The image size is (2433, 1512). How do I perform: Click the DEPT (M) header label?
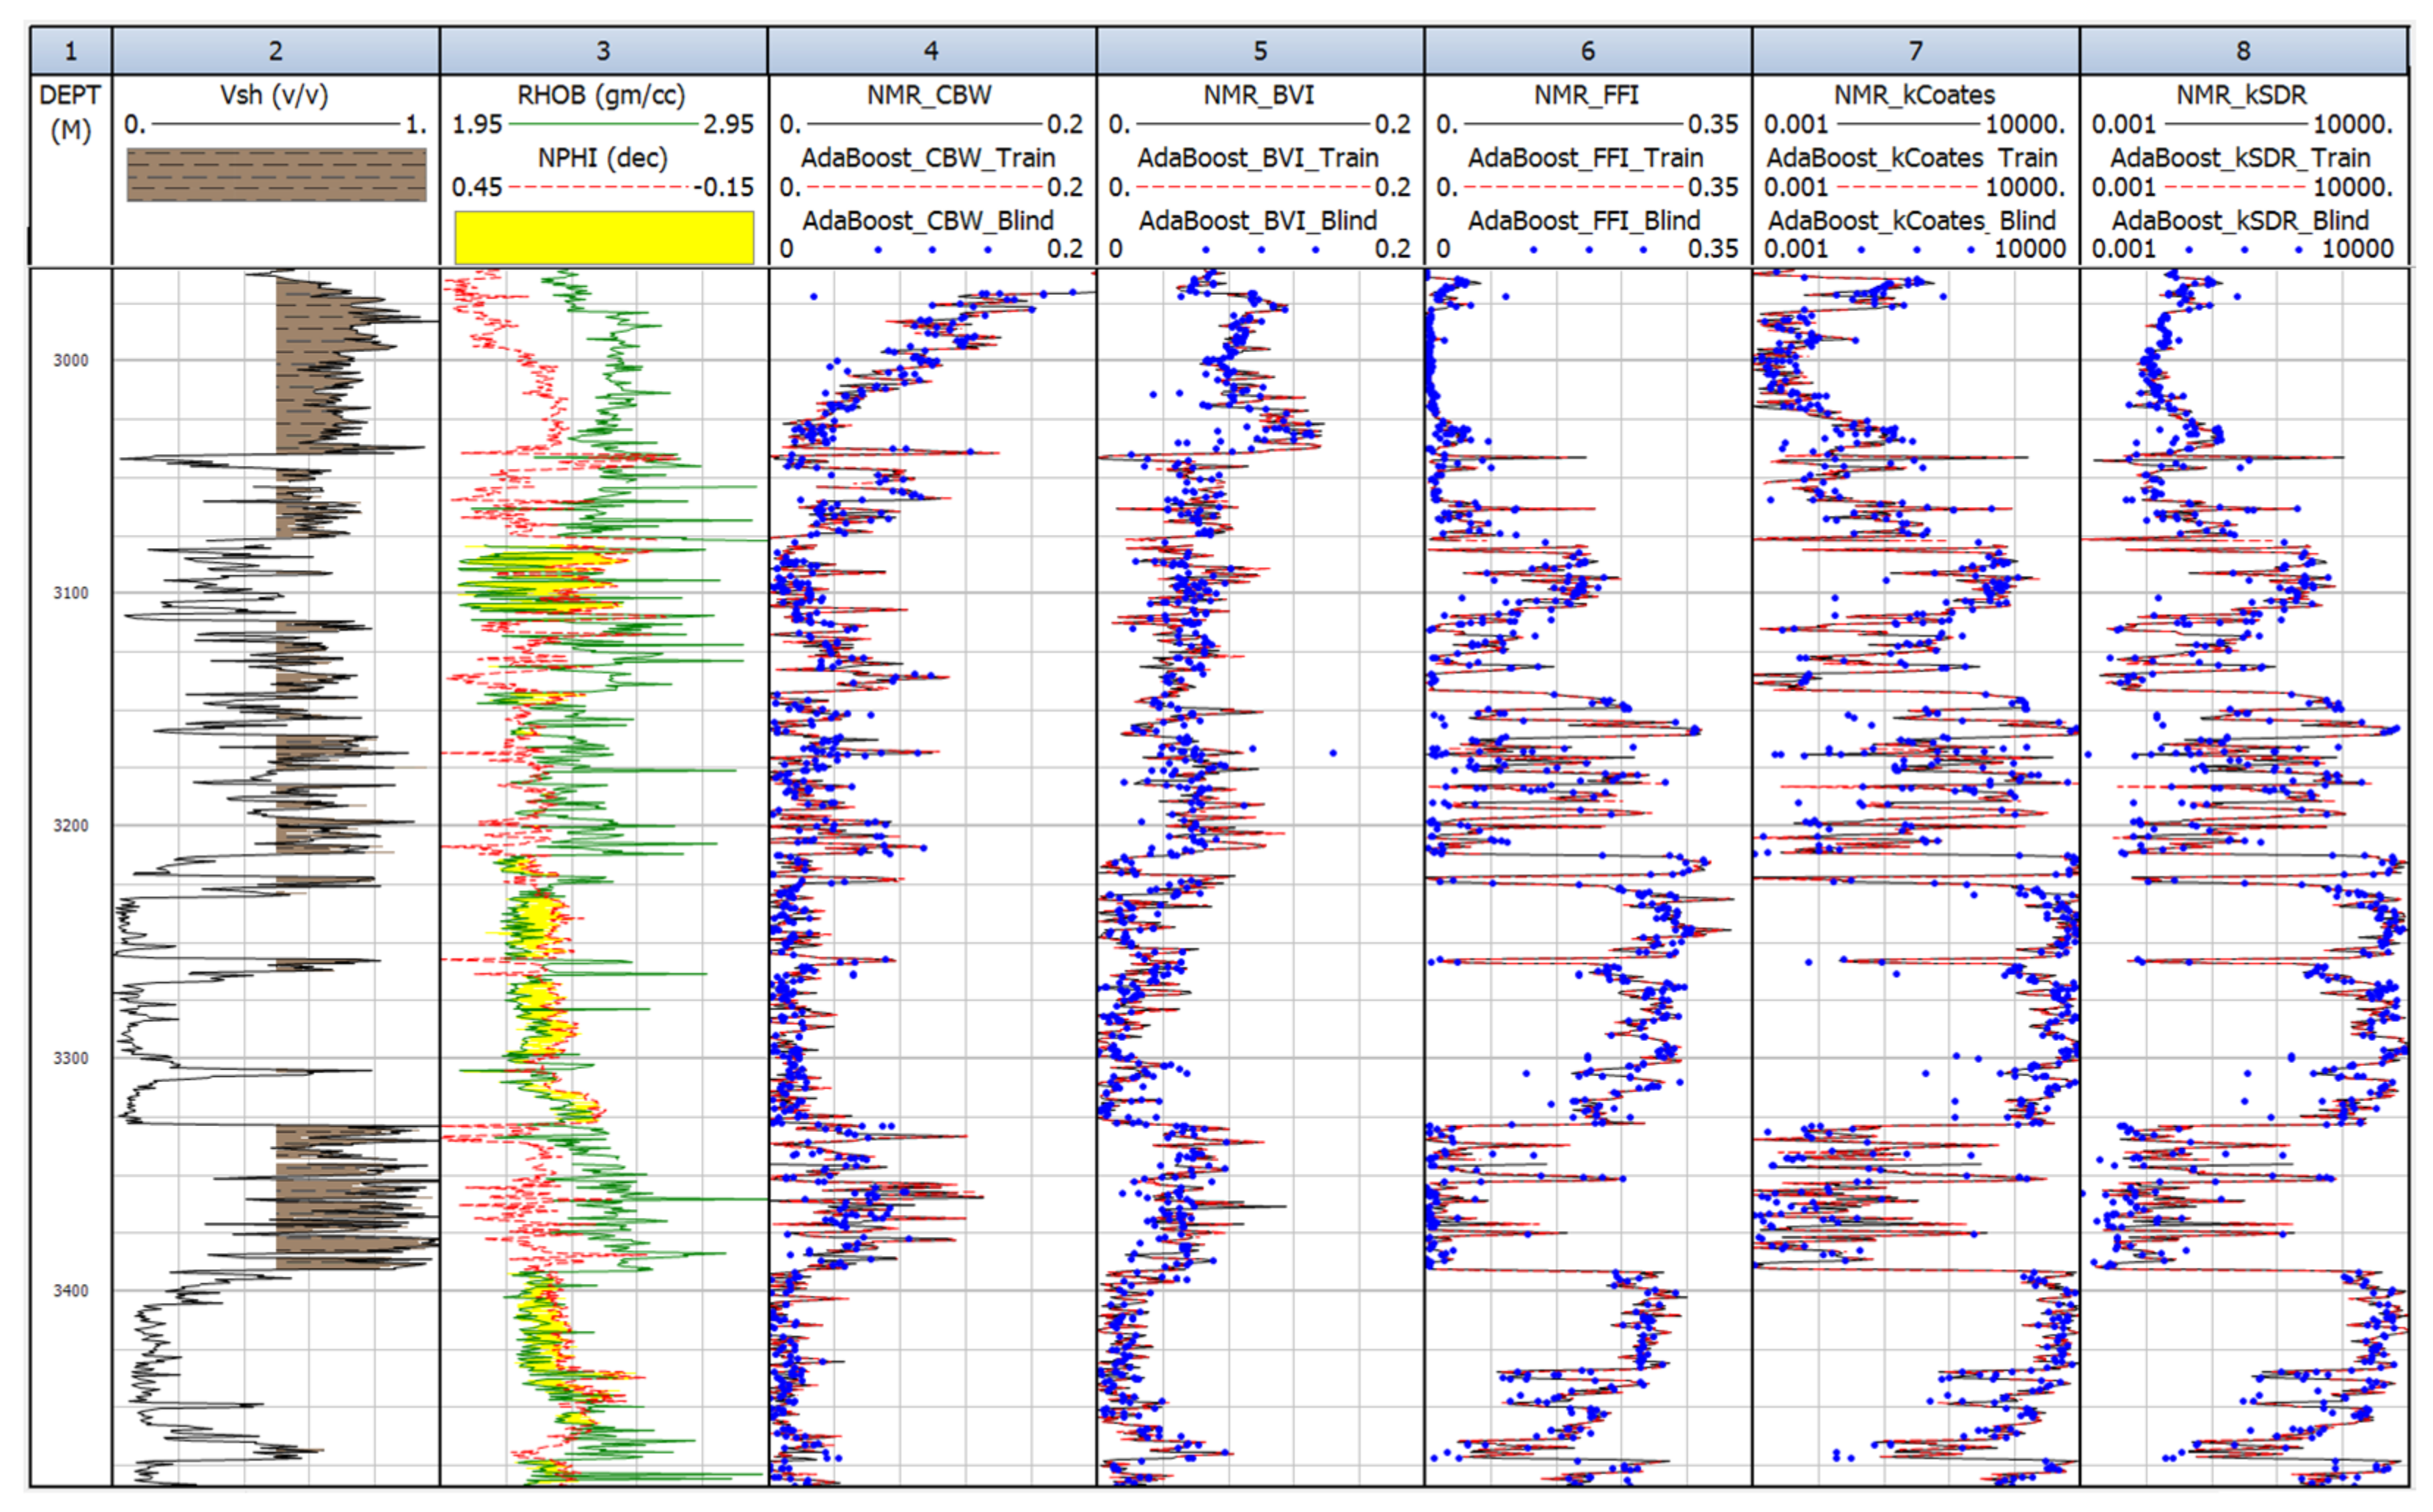(x=70, y=113)
